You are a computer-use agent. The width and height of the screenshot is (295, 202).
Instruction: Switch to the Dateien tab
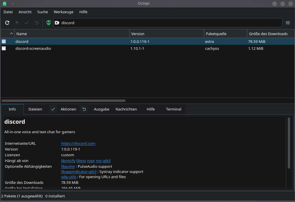point(35,109)
